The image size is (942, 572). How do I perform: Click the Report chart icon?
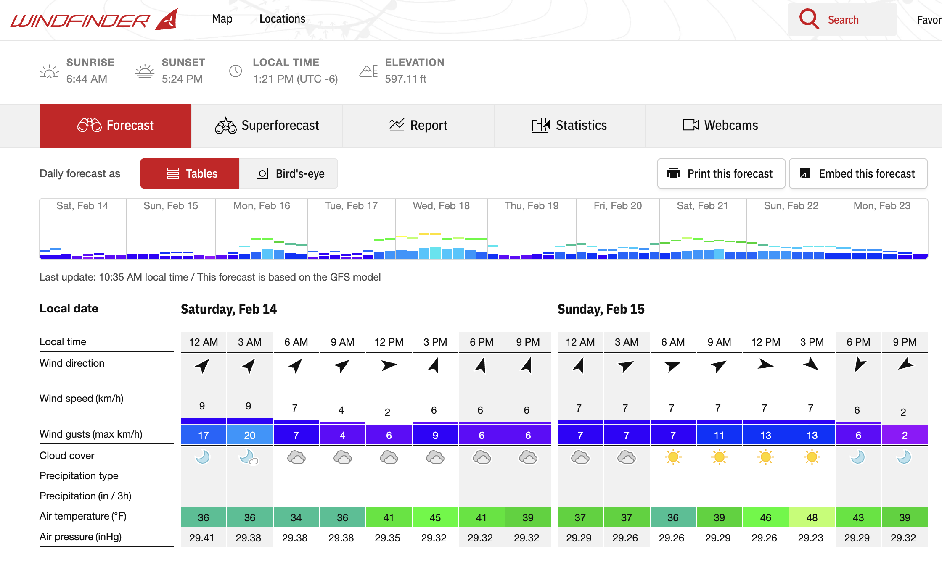[x=397, y=125]
